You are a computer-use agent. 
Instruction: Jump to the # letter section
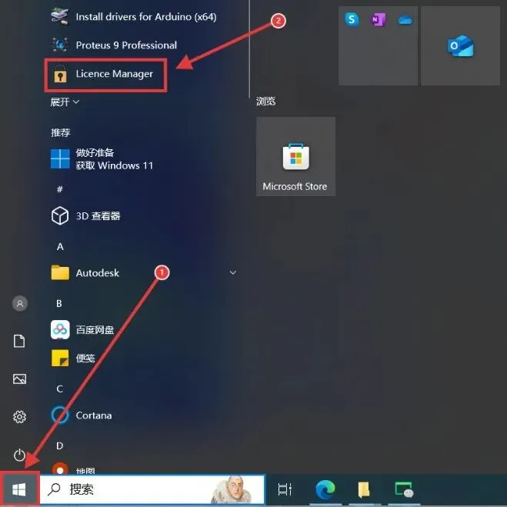tap(60, 188)
